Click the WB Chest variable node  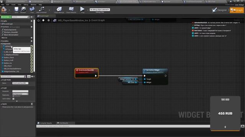click(x=130, y=82)
